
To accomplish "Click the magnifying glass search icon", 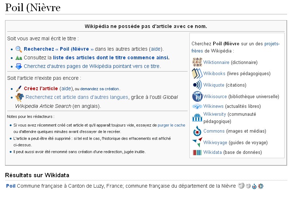I will 18,49.
